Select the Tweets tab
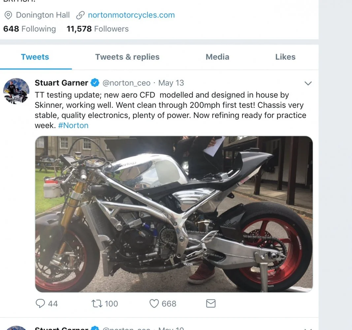Viewport: 352px width, 330px height. (35, 57)
